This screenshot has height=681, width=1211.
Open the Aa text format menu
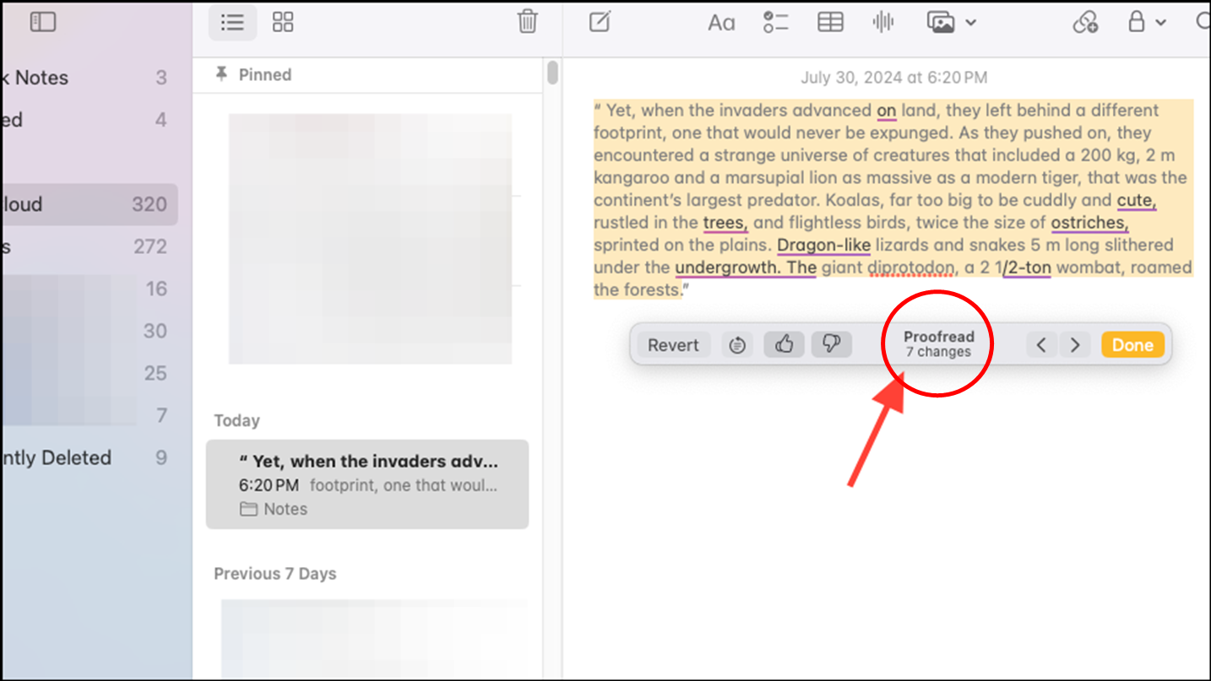[720, 23]
